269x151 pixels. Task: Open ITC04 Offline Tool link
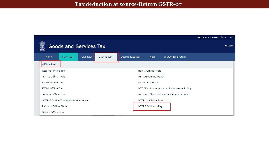(x=53, y=88)
